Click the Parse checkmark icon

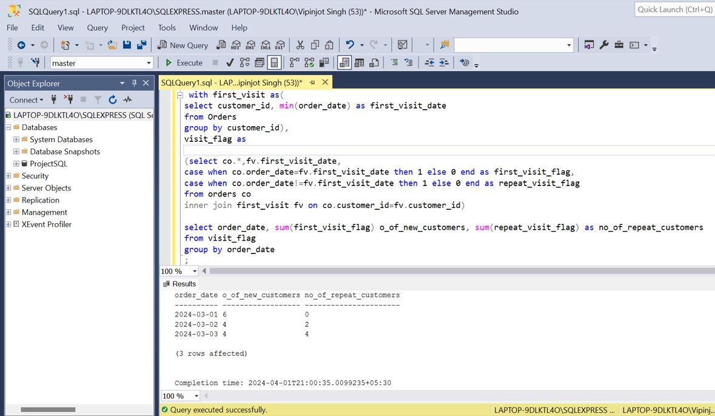point(230,62)
